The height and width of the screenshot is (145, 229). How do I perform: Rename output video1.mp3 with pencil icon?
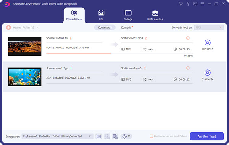pyautogui.click(x=146, y=38)
